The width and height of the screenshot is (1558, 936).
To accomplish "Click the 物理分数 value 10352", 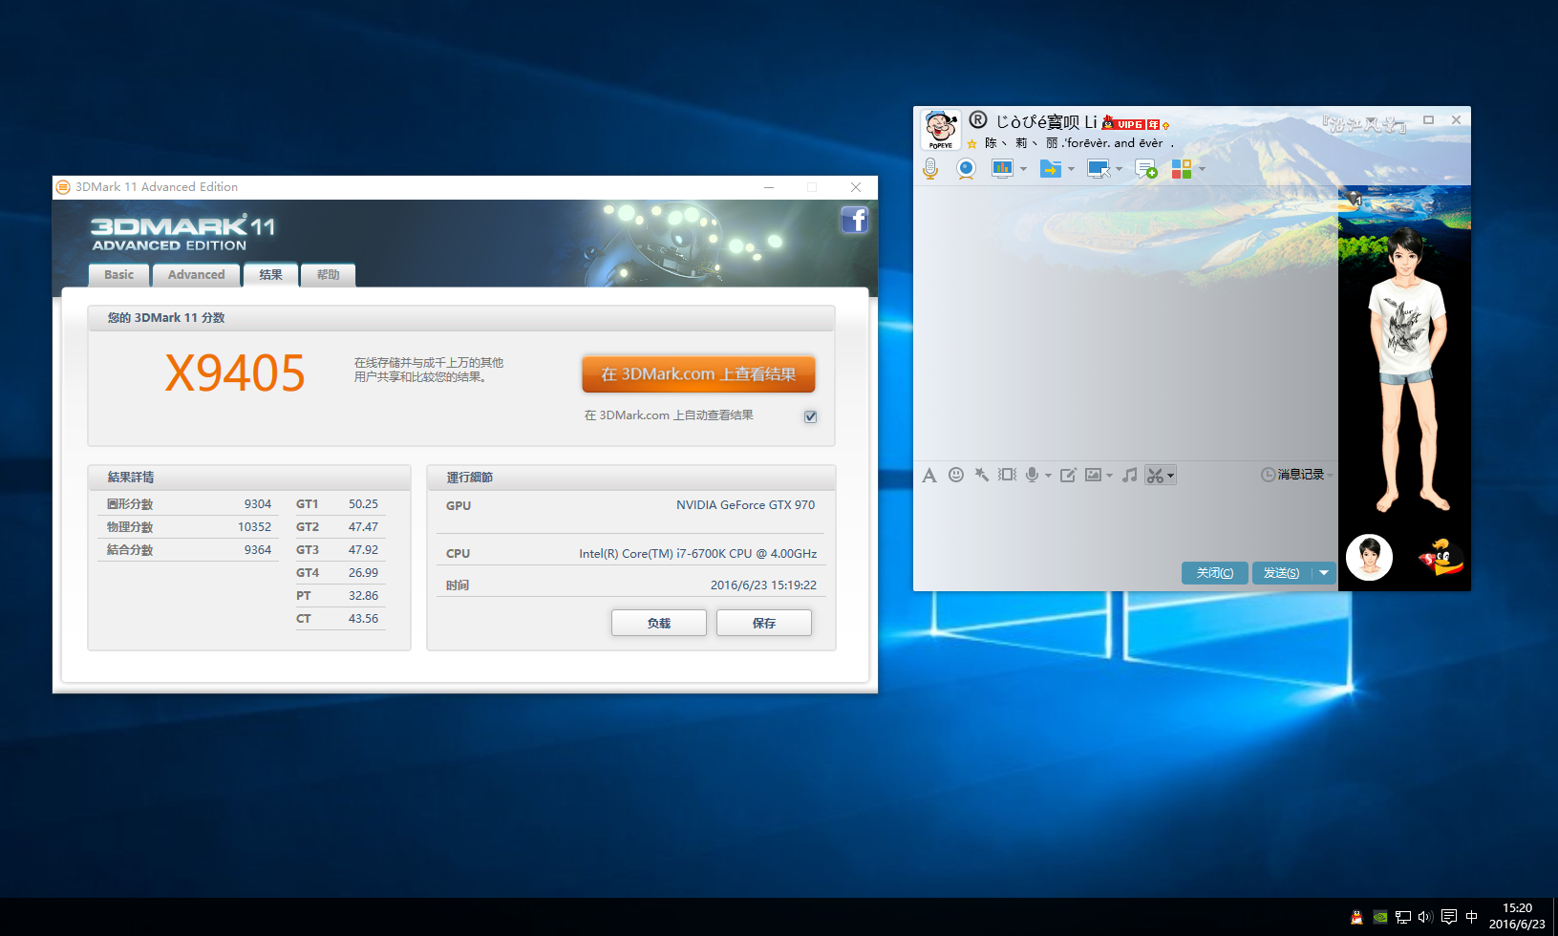I will (254, 527).
